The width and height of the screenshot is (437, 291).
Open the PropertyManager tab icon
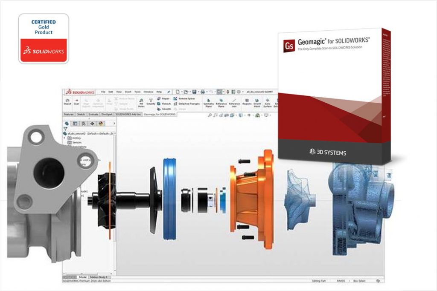pos(75,124)
